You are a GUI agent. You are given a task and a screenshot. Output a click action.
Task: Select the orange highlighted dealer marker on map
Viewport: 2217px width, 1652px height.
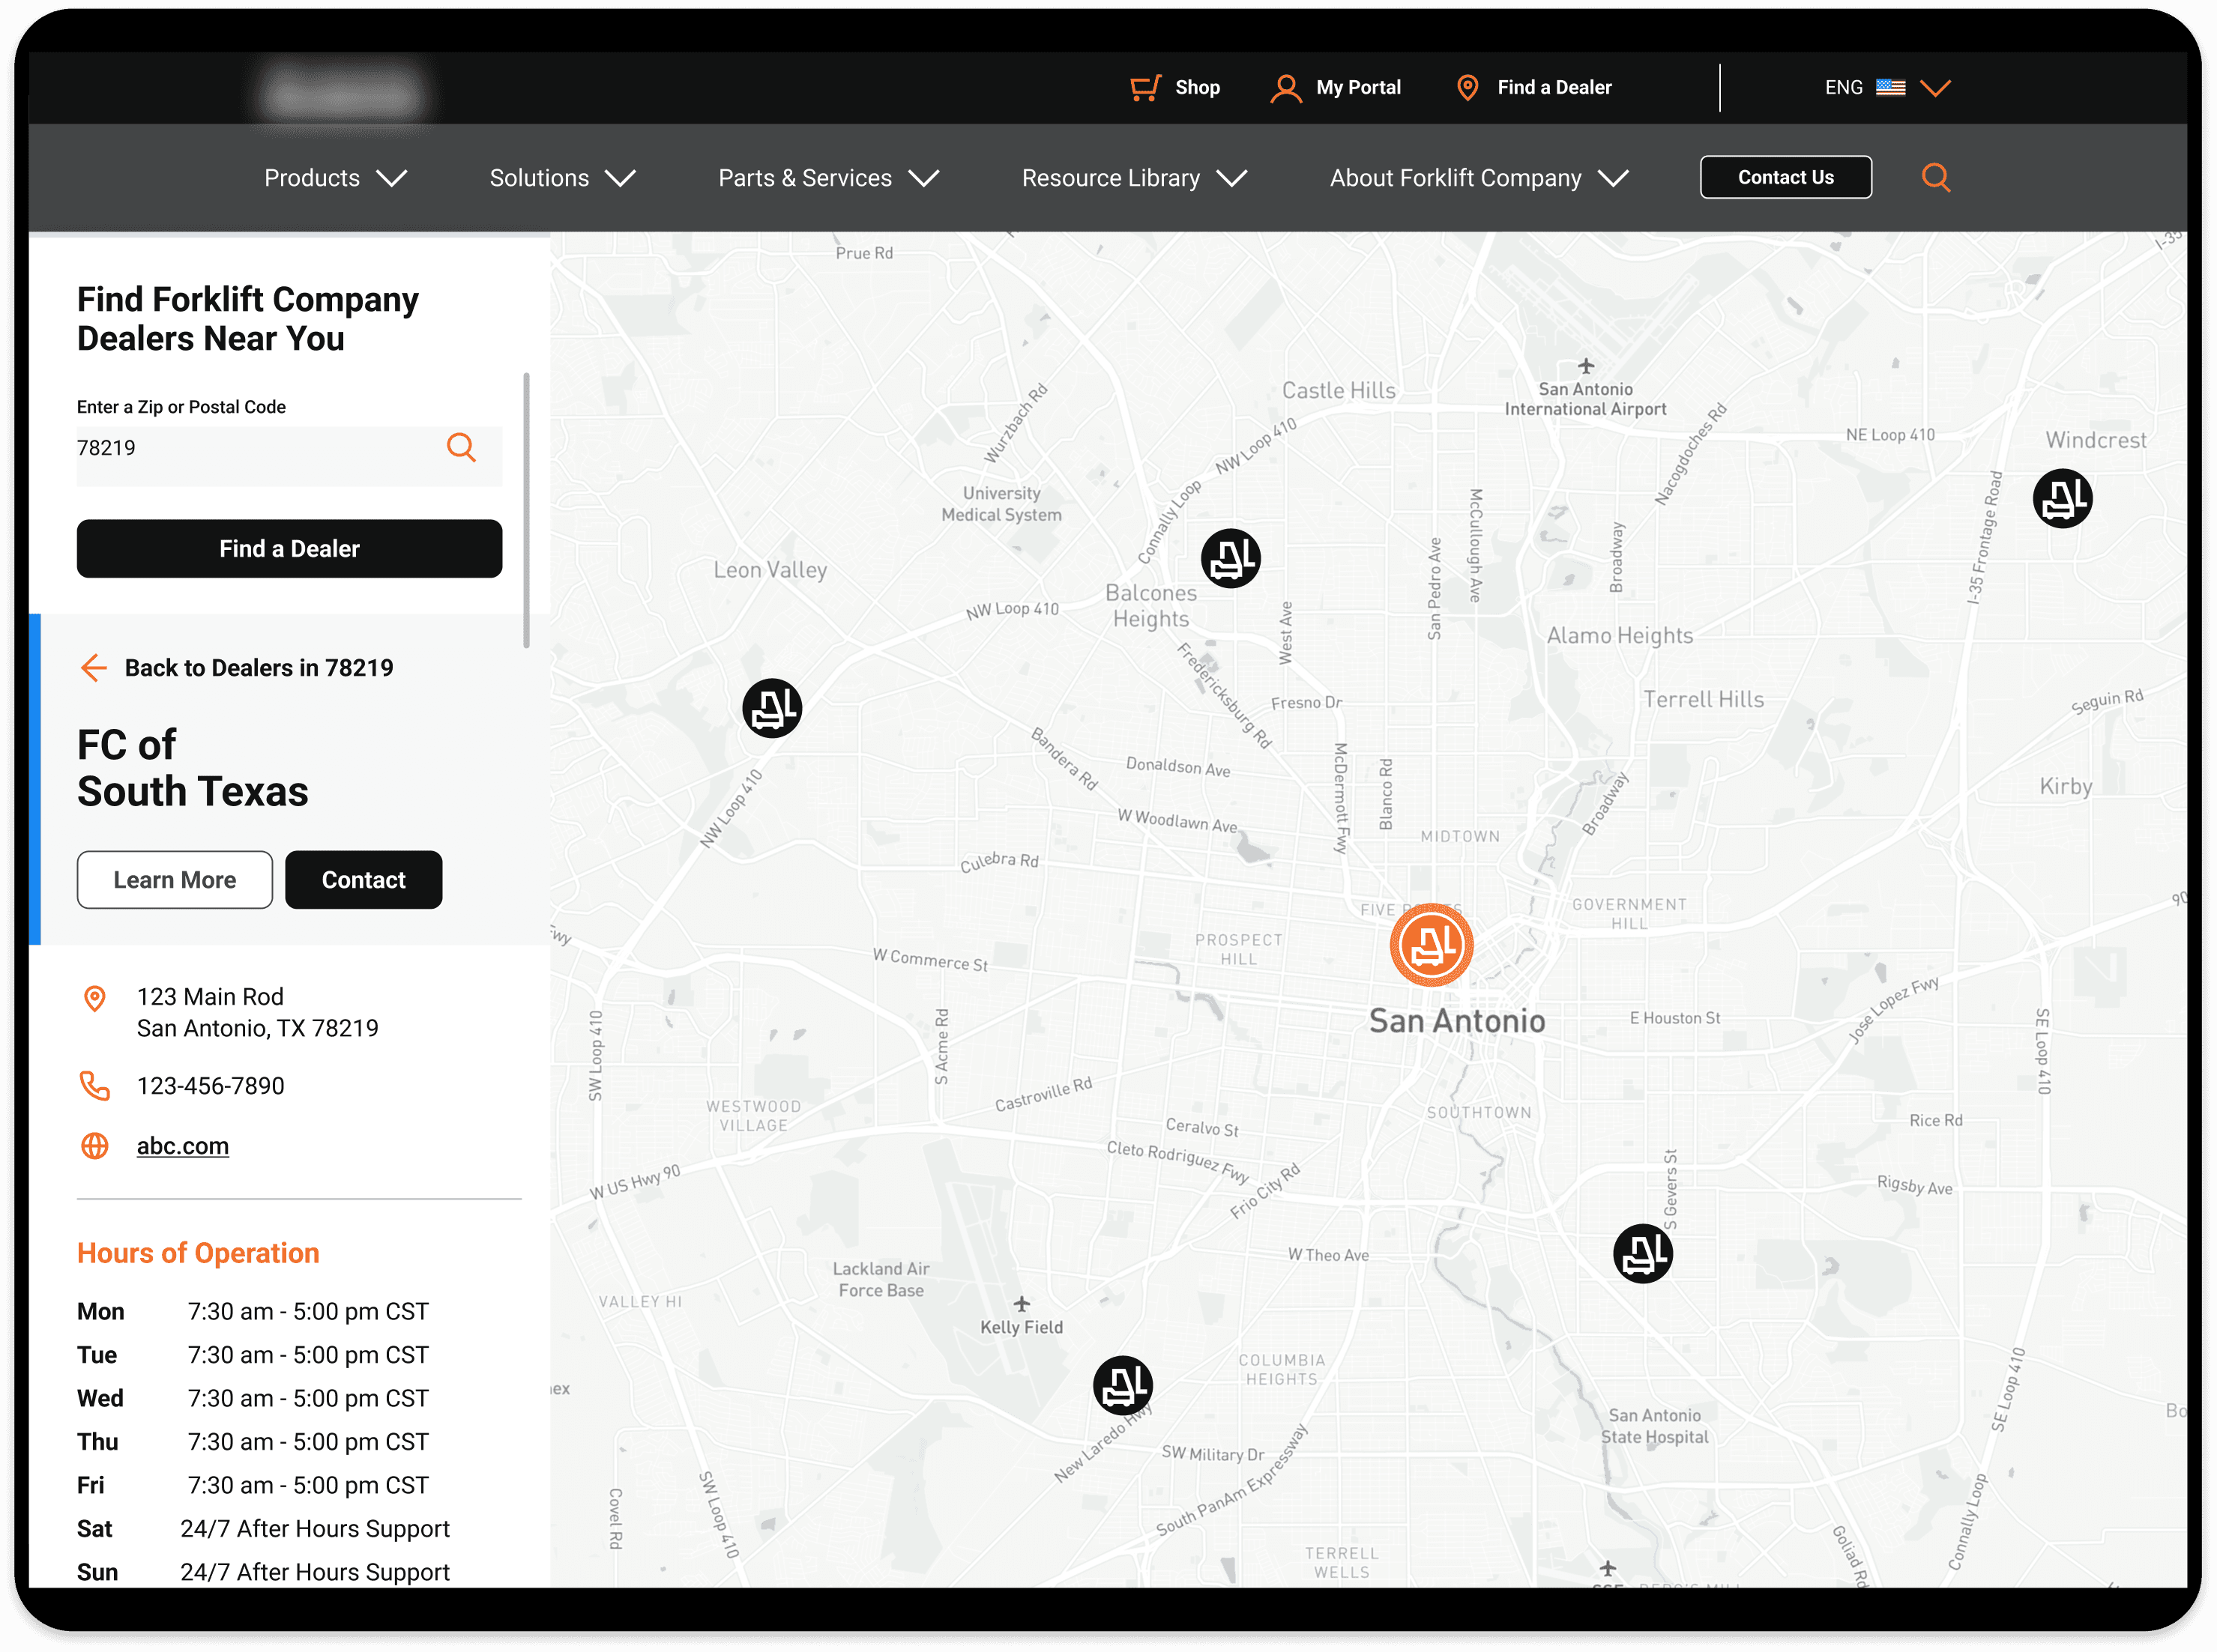1431,945
